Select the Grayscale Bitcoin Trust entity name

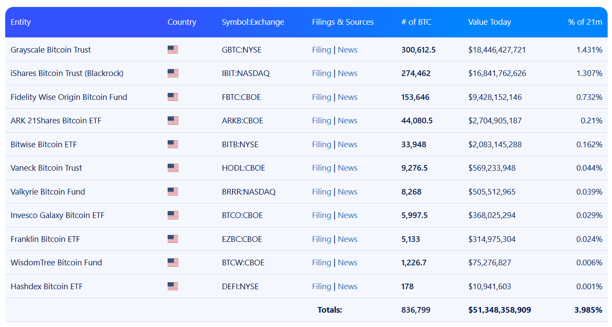[x=51, y=50]
